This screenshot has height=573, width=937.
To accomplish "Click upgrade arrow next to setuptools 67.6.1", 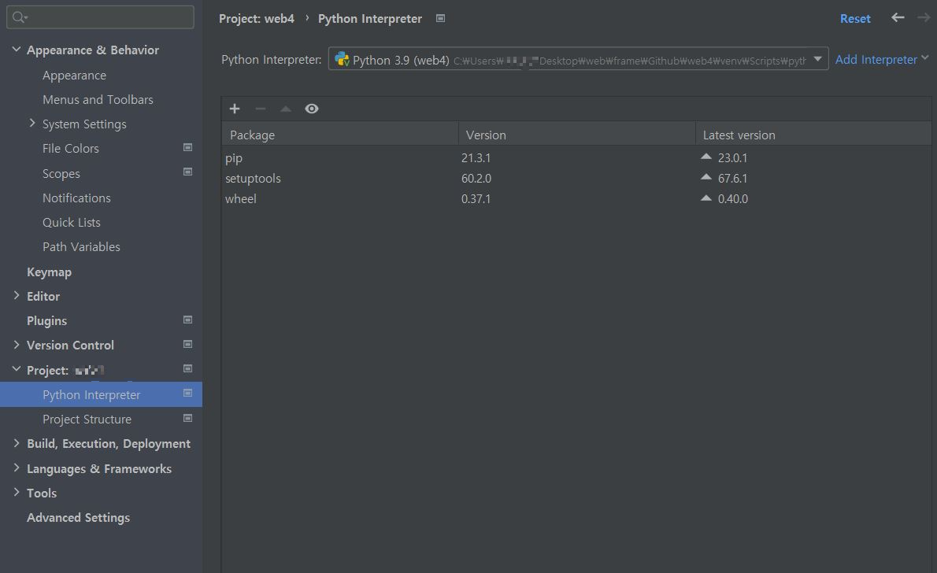I will pyautogui.click(x=706, y=177).
